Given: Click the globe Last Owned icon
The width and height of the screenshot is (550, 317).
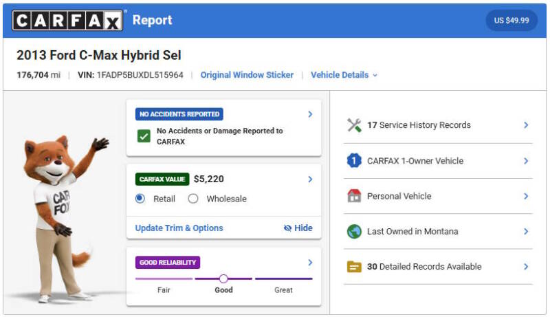Looking at the screenshot, I should tap(354, 232).
